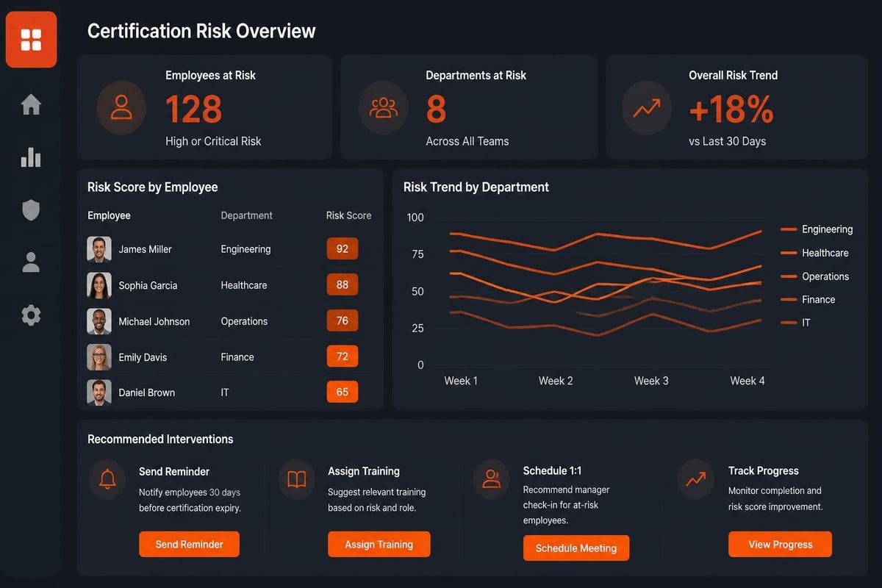Click the Week 4 axis label
This screenshot has width=882, height=588.
click(x=747, y=381)
